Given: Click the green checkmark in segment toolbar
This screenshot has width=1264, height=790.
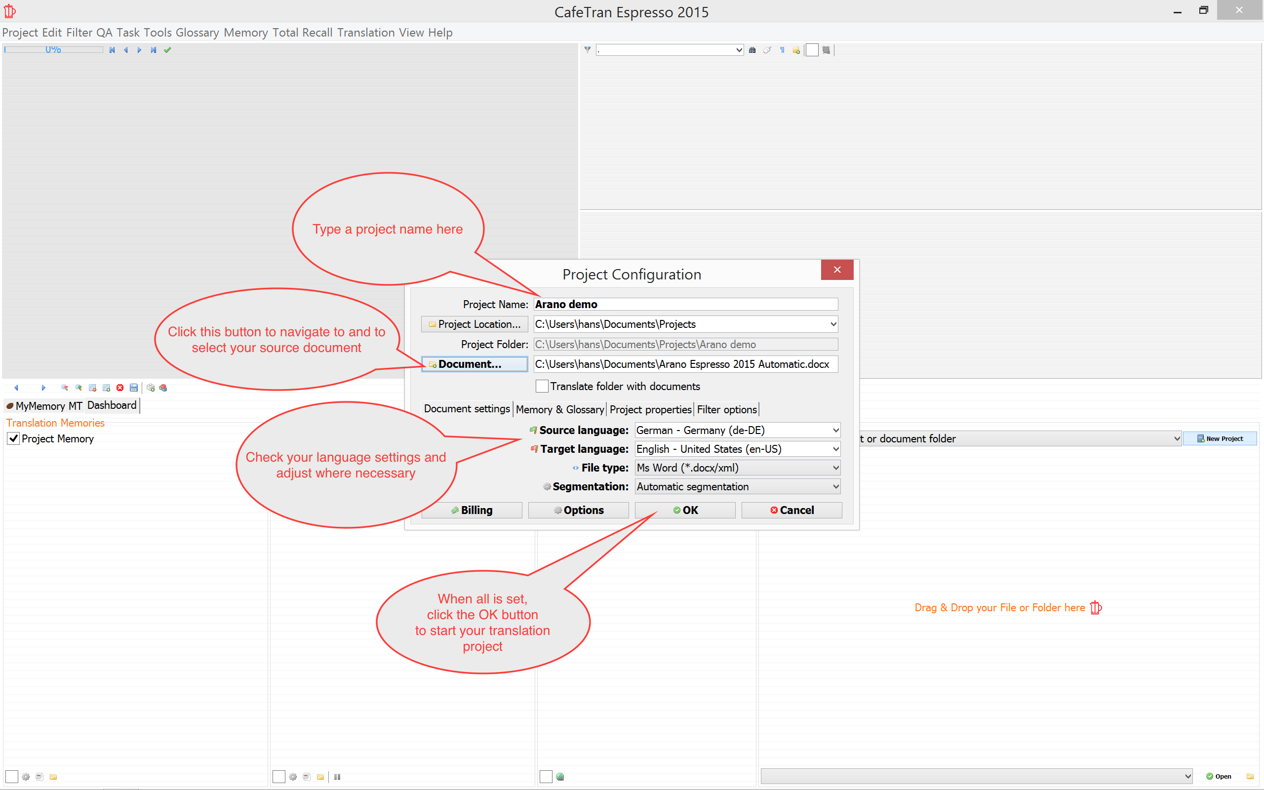Looking at the screenshot, I should (x=167, y=50).
